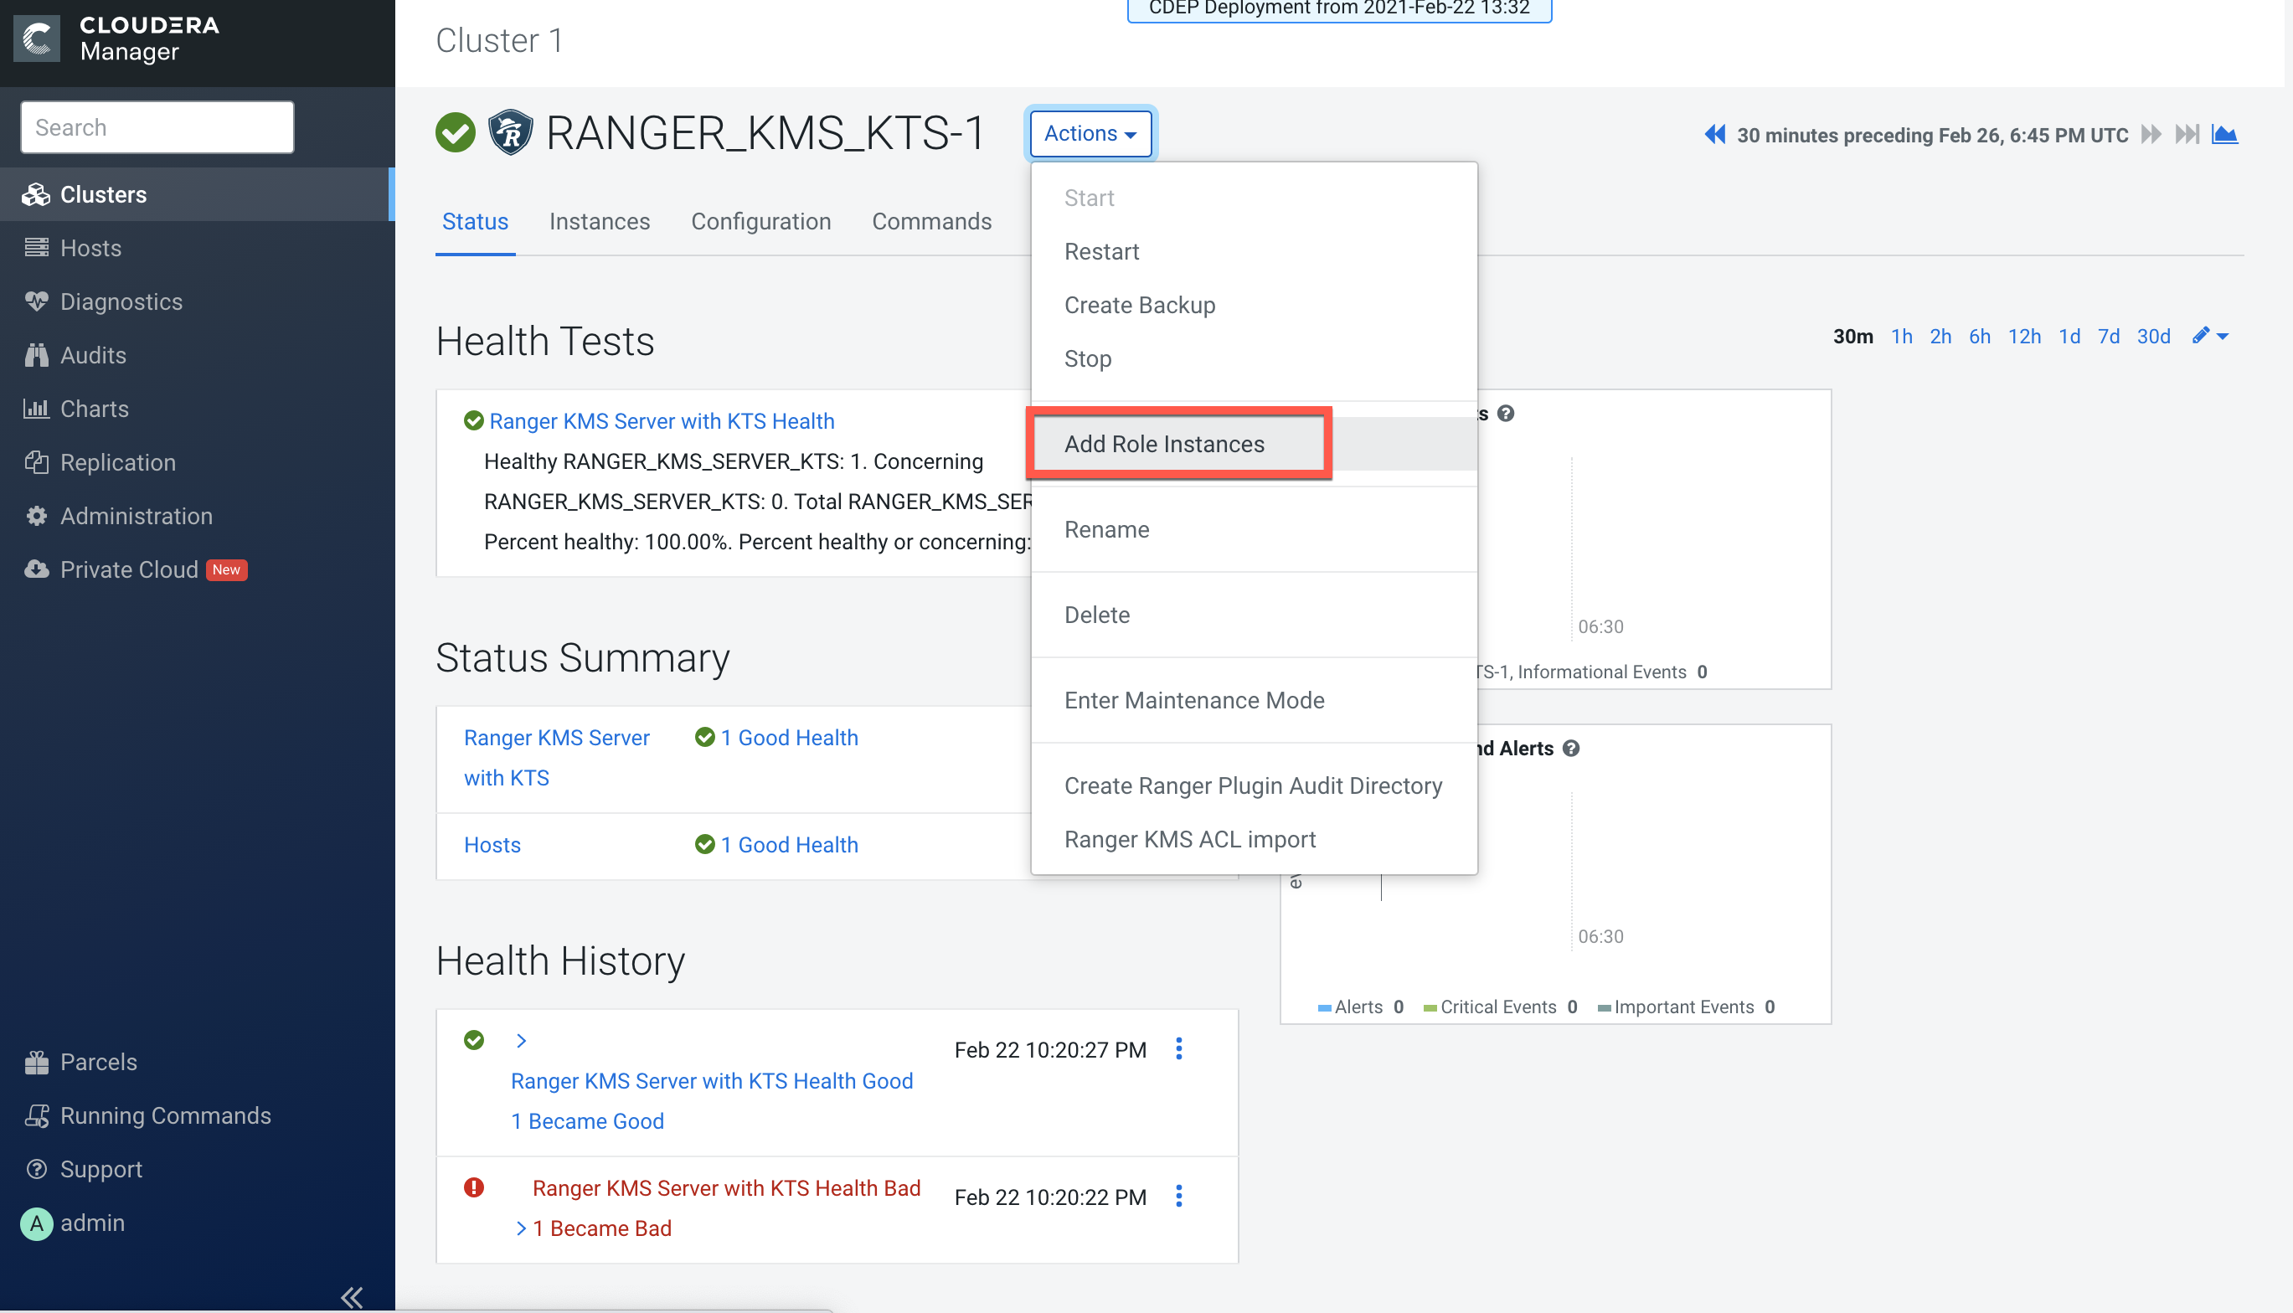Select Add Role Instances menu item
Image resolution: width=2293 pixels, height=1313 pixels.
coord(1164,444)
